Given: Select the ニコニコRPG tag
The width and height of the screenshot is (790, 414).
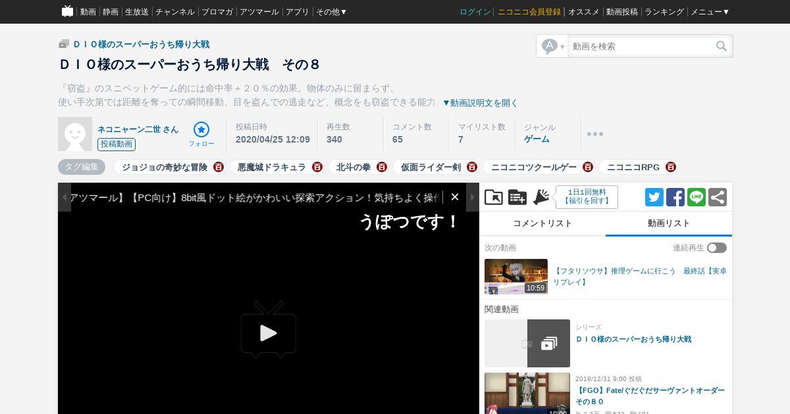Looking at the screenshot, I should coord(633,167).
